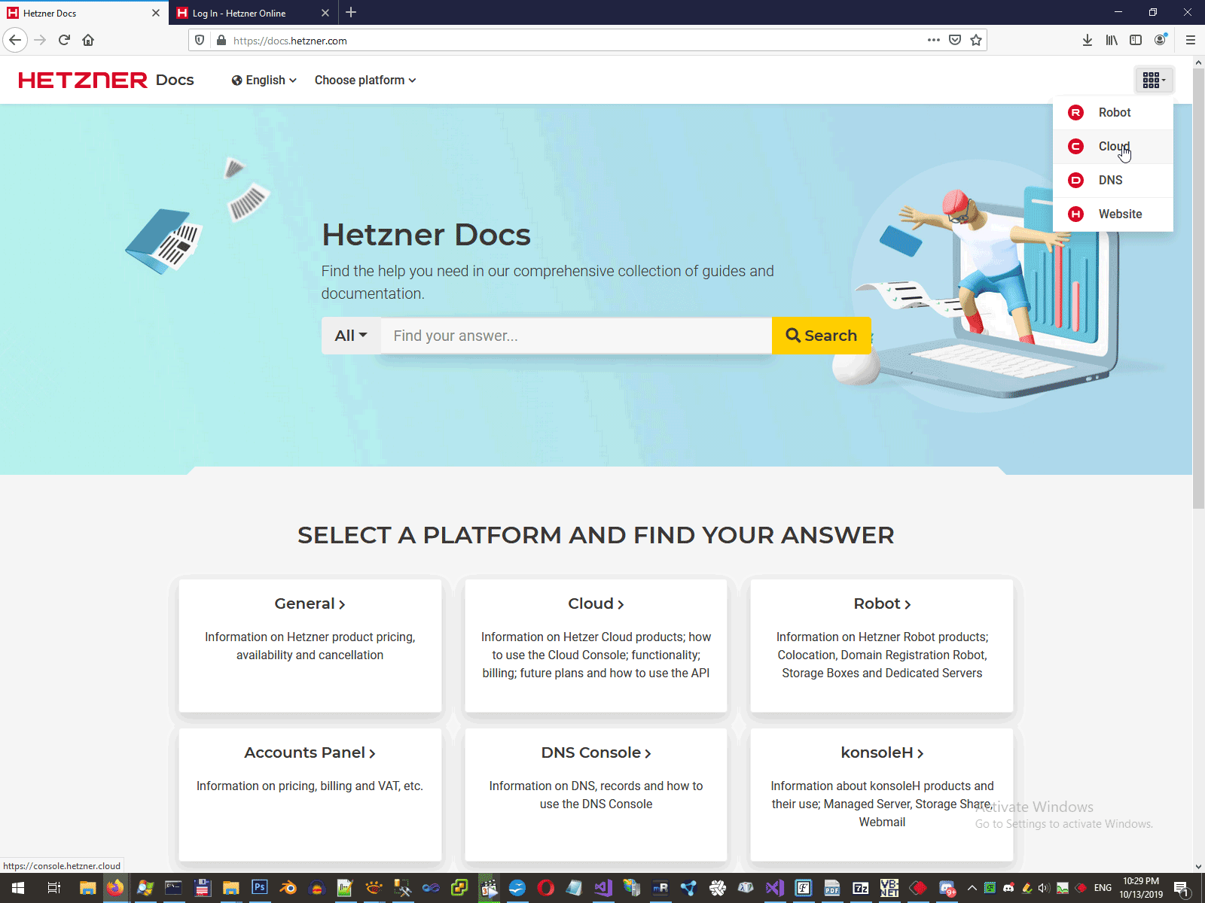1205x903 pixels.
Task: Open the Windows notification center
Action: [1182, 888]
